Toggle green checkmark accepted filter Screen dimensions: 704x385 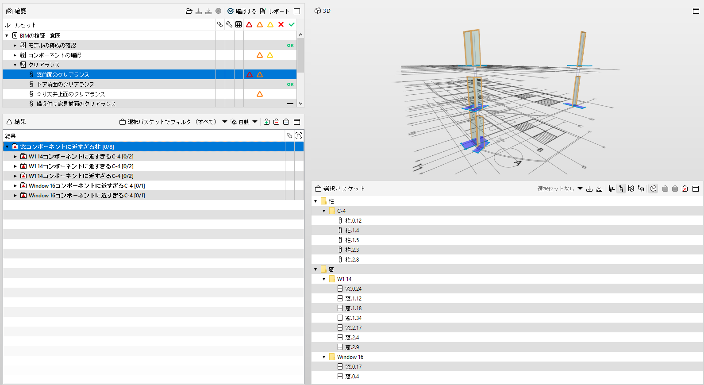(292, 24)
